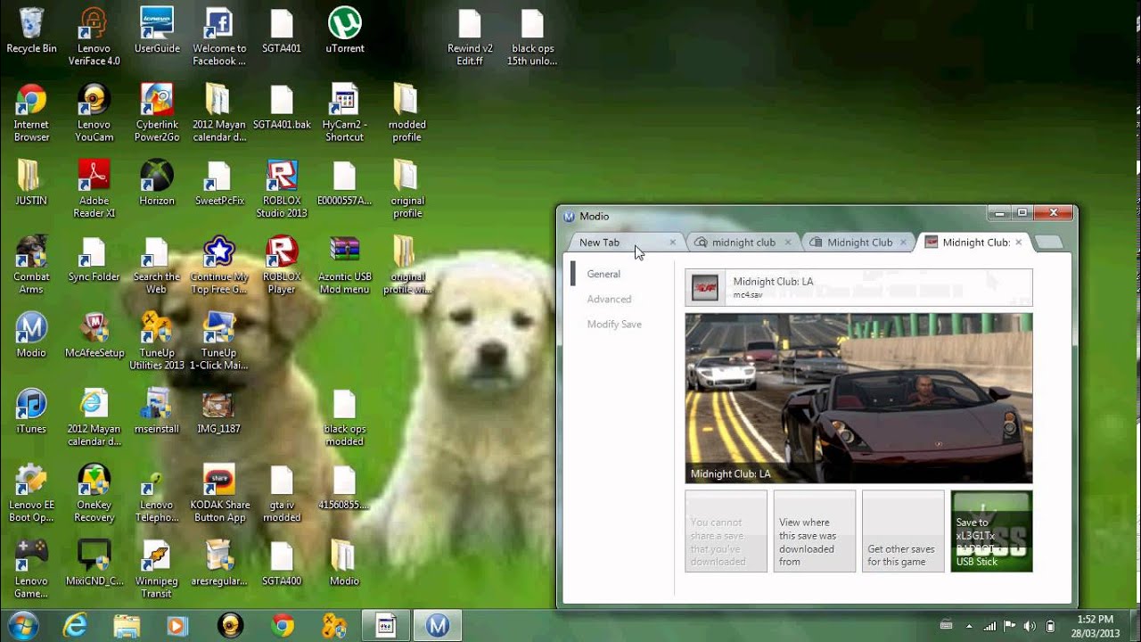Switch to second Midnight Club tab

(x=859, y=243)
